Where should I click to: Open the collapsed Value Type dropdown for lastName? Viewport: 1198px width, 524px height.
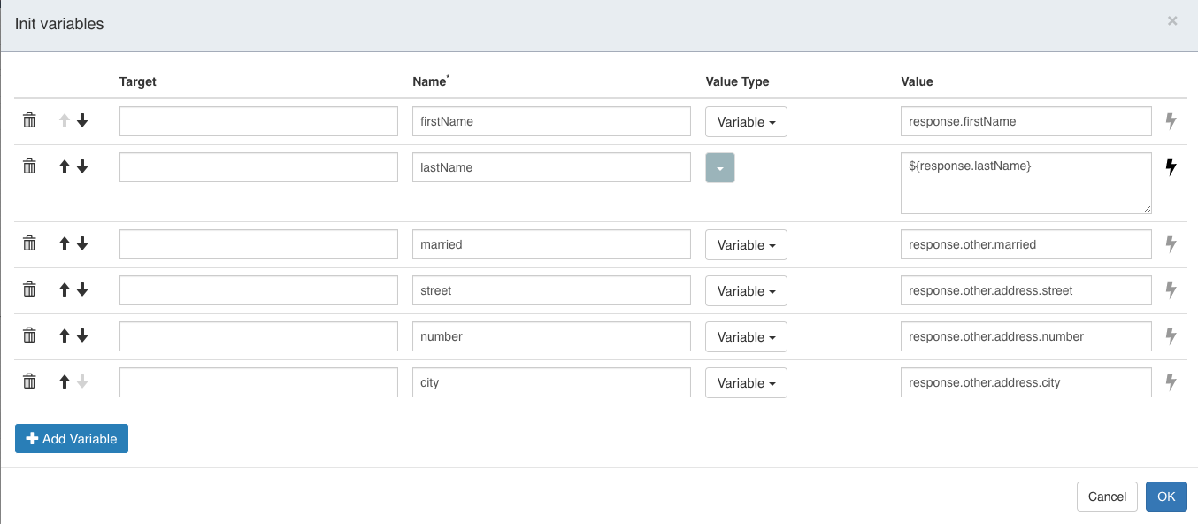pyautogui.click(x=719, y=166)
